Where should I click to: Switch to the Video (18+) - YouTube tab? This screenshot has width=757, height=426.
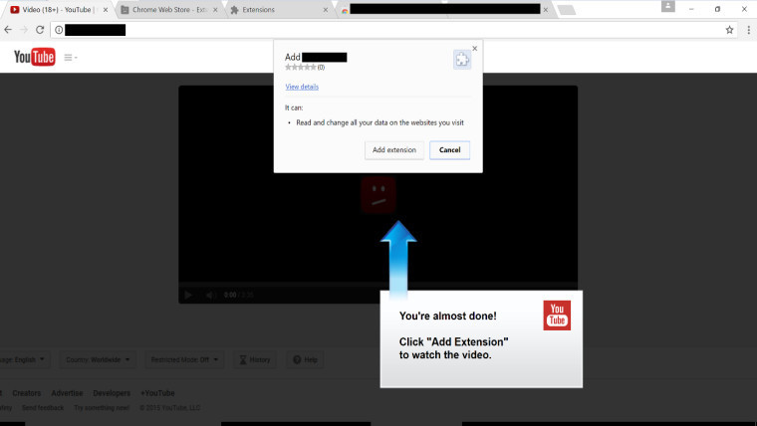pos(57,10)
